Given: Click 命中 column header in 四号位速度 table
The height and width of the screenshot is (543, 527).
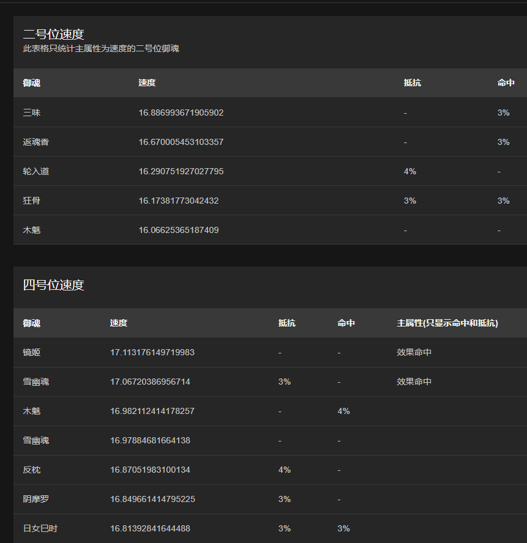Looking at the screenshot, I should (346, 323).
